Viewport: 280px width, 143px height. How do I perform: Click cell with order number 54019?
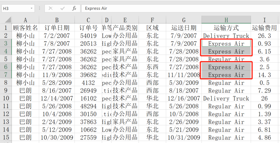(88, 36)
